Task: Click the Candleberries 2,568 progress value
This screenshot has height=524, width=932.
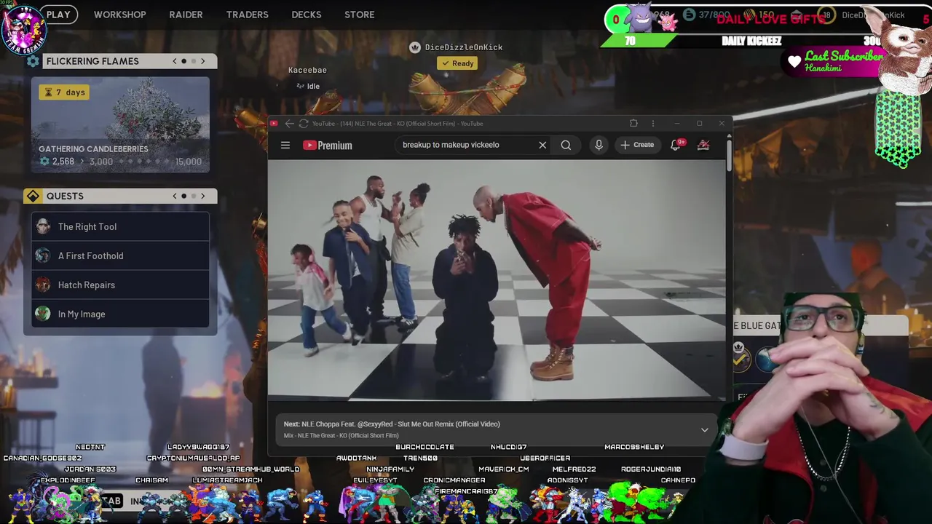Action: pyautogui.click(x=63, y=162)
